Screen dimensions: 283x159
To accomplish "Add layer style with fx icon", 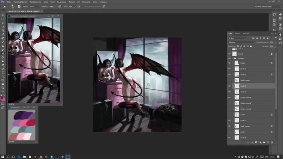I will click(252, 142).
